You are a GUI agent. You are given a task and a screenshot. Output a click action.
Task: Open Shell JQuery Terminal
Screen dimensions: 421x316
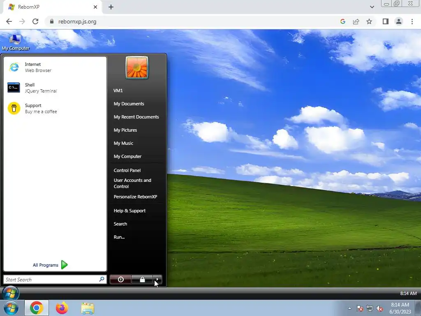[55, 88]
